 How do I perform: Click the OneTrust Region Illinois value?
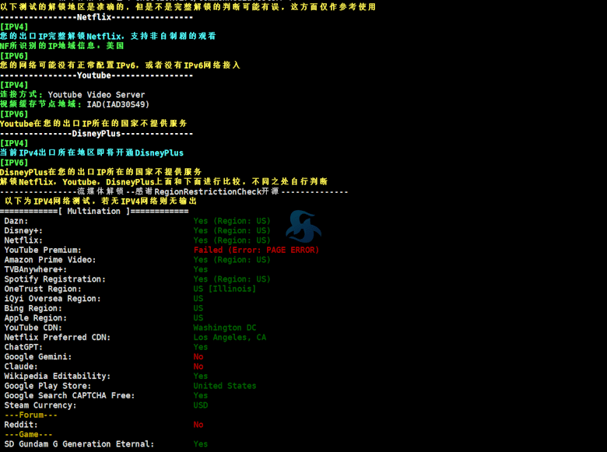pos(224,289)
